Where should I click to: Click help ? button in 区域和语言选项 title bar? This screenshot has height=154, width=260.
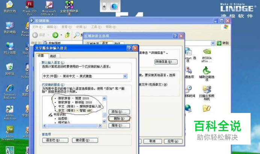click(175, 36)
